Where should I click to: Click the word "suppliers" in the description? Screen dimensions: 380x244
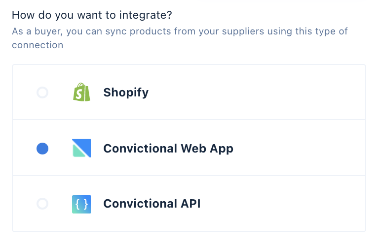click(243, 31)
